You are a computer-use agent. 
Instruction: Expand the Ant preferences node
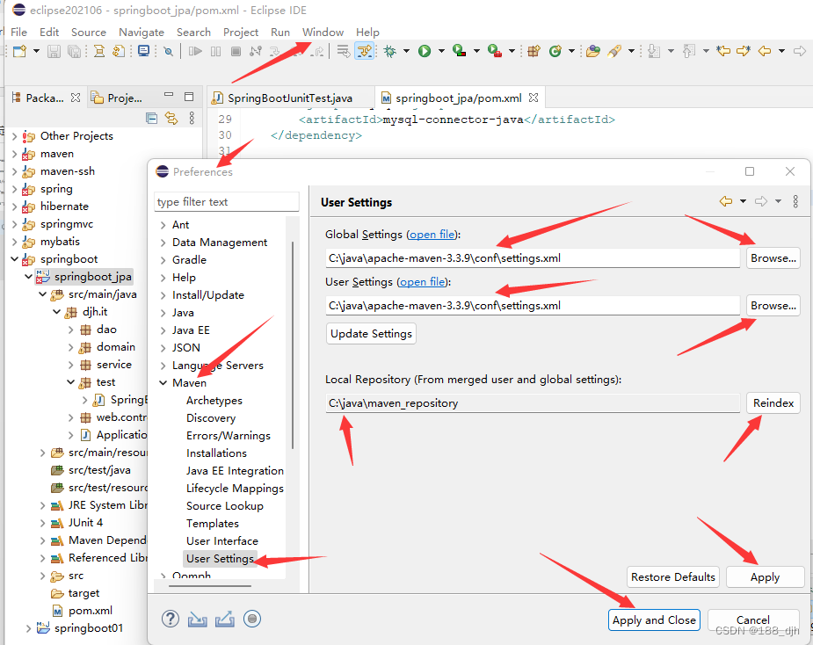(x=163, y=224)
